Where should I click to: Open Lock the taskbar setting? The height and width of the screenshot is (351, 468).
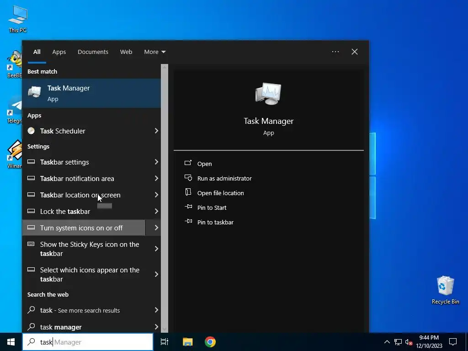(x=84, y=211)
